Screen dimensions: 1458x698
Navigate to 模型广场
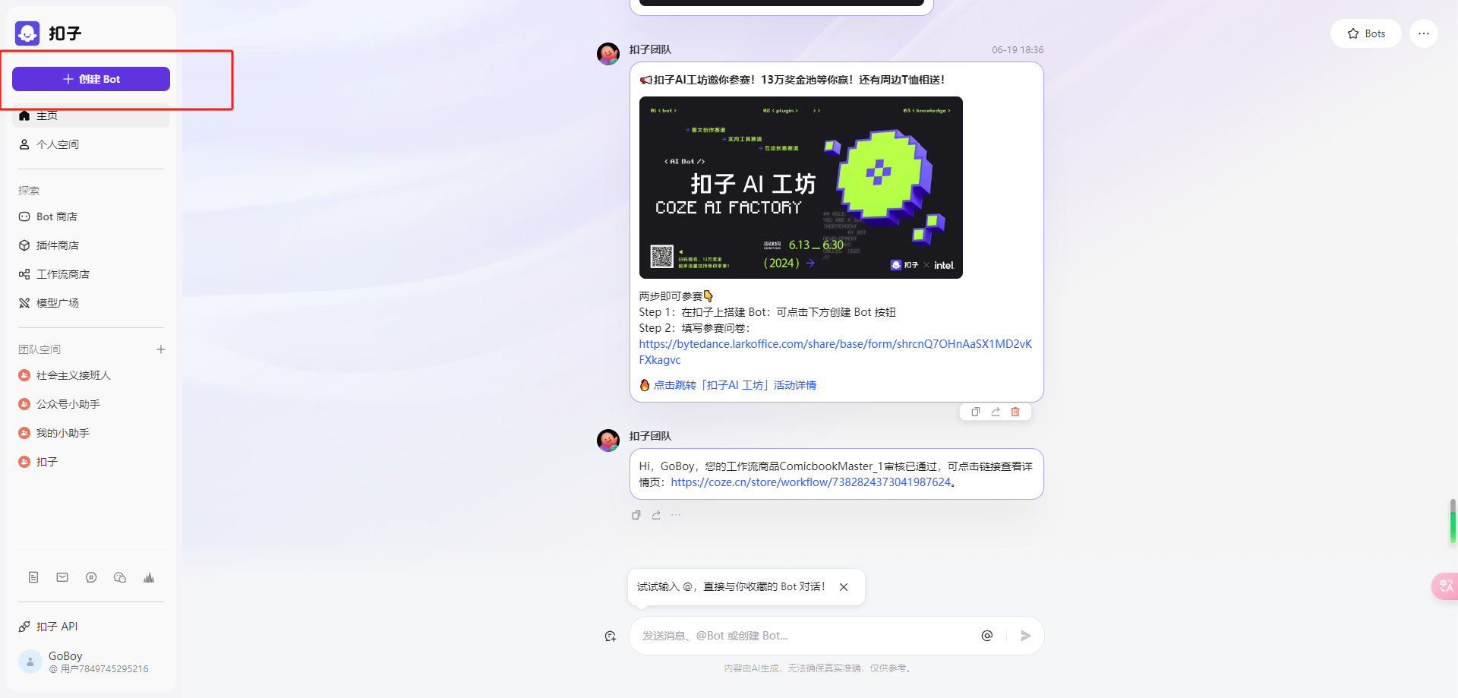tap(91, 303)
